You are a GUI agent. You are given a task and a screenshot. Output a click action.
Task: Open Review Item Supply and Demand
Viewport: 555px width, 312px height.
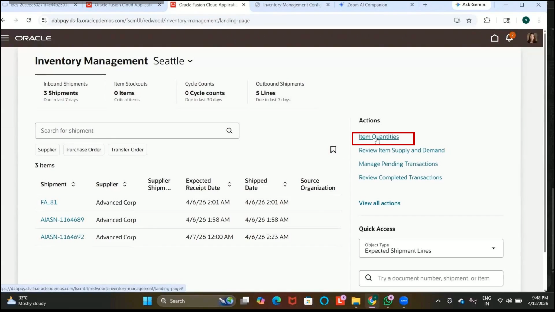tap(402, 150)
